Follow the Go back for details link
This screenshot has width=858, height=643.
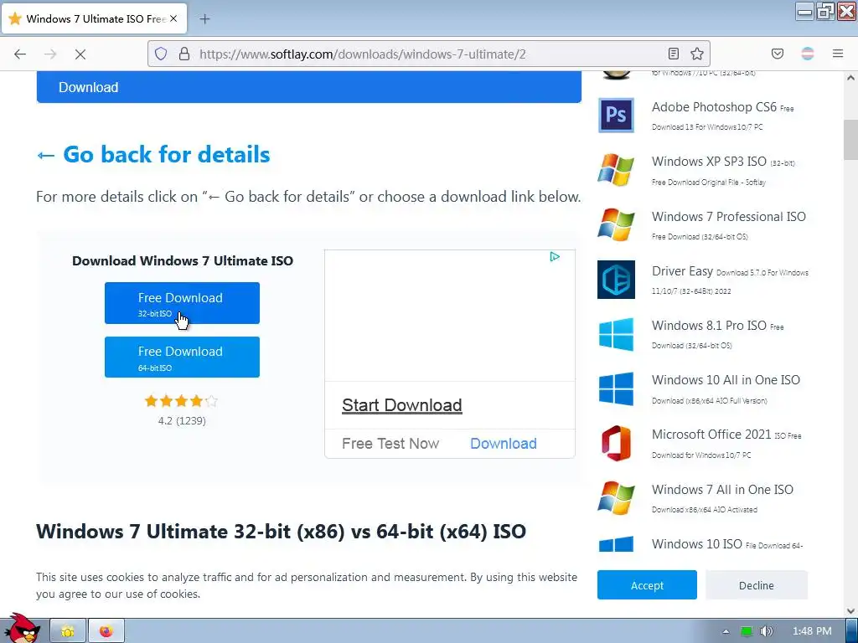[x=153, y=154]
